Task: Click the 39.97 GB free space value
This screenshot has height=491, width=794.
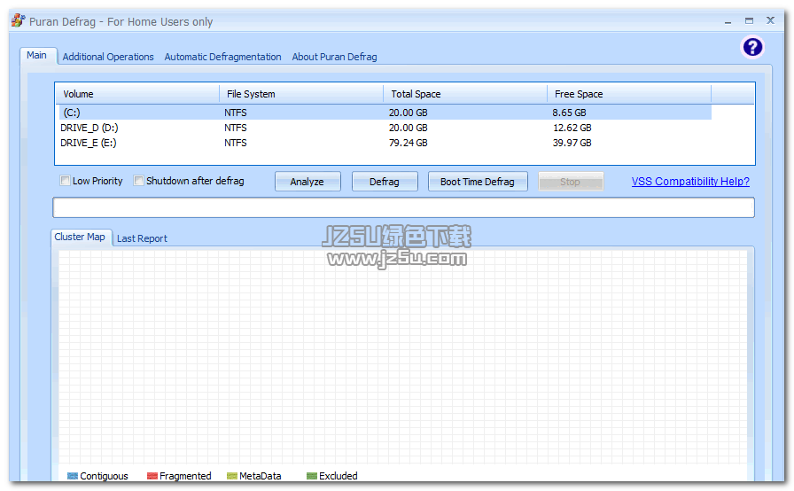Action: click(572, 143)
